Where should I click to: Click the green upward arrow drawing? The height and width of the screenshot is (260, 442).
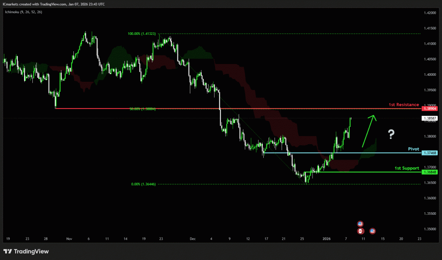(x=368, y=131)
